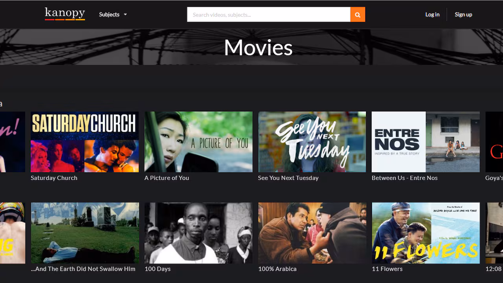This screenshot has width=503, height=283.
Task: Click the 'See You Next Tuesday' title text
Action: pos(288,178)
